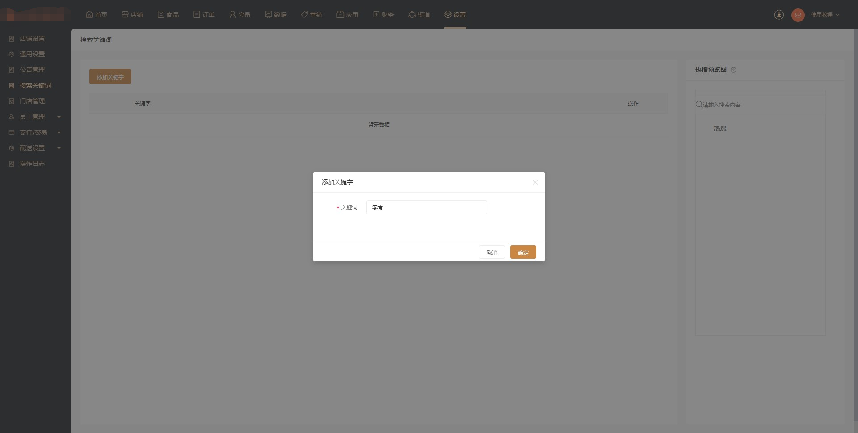Open the 使用教程 dropdown menu

824,15
